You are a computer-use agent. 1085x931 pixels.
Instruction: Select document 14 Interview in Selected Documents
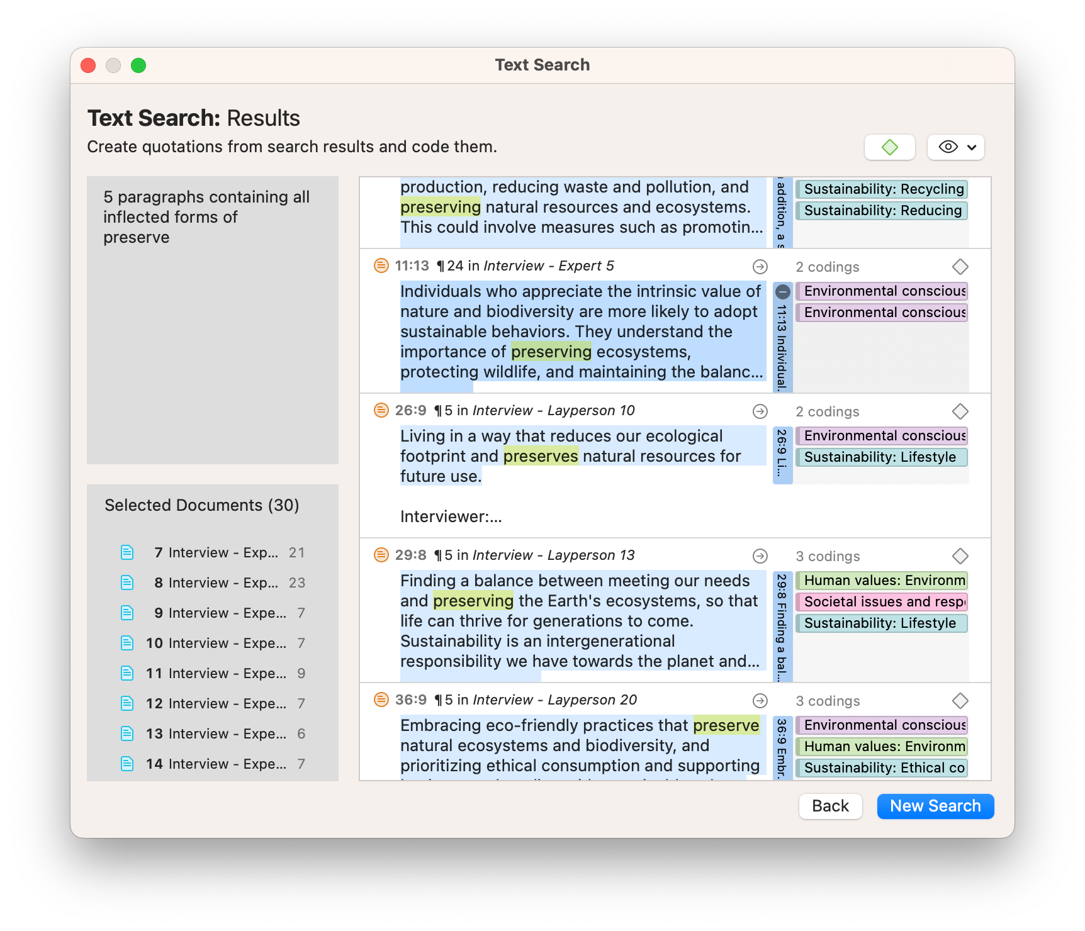(213, 764)
